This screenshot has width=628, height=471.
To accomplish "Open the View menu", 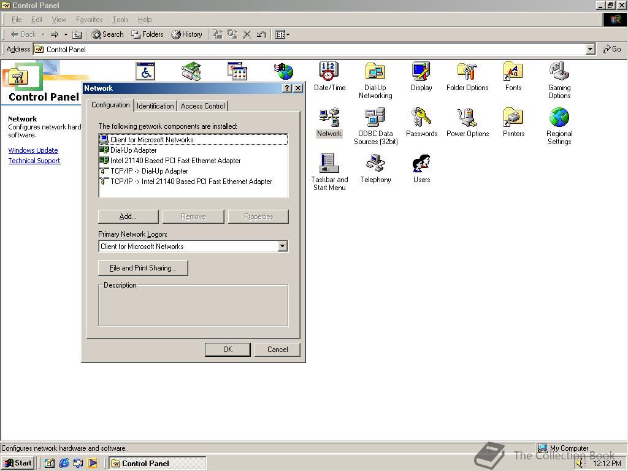I will click(59, 20).
